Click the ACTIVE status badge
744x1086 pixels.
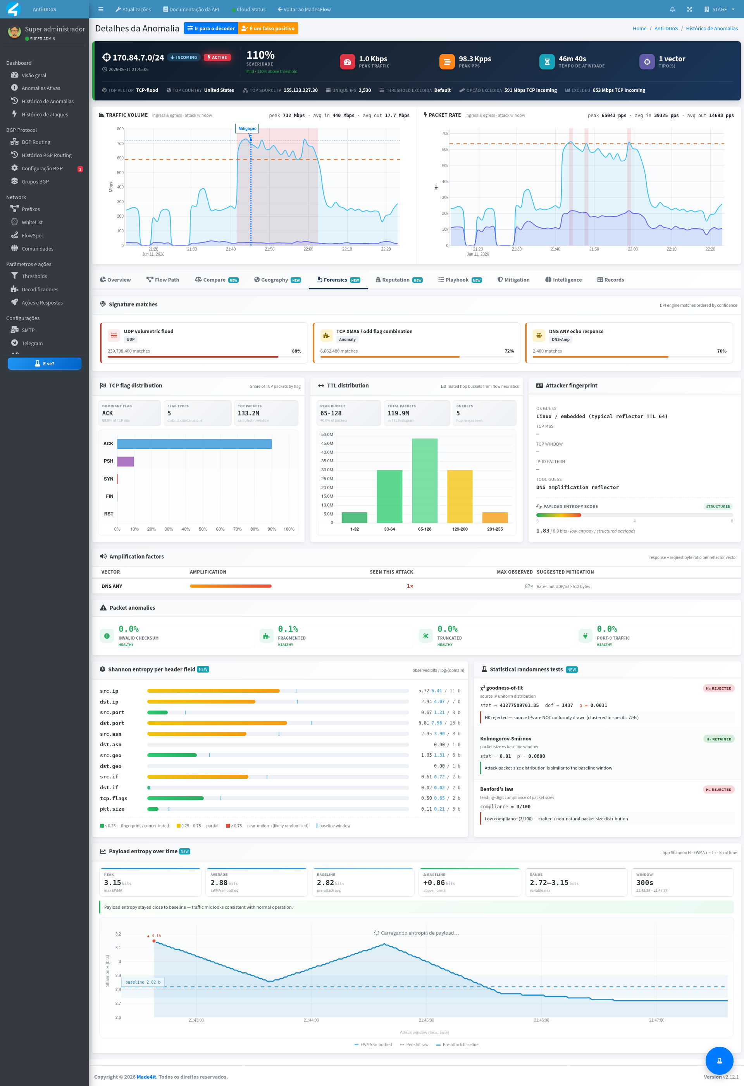pos(217,57)
